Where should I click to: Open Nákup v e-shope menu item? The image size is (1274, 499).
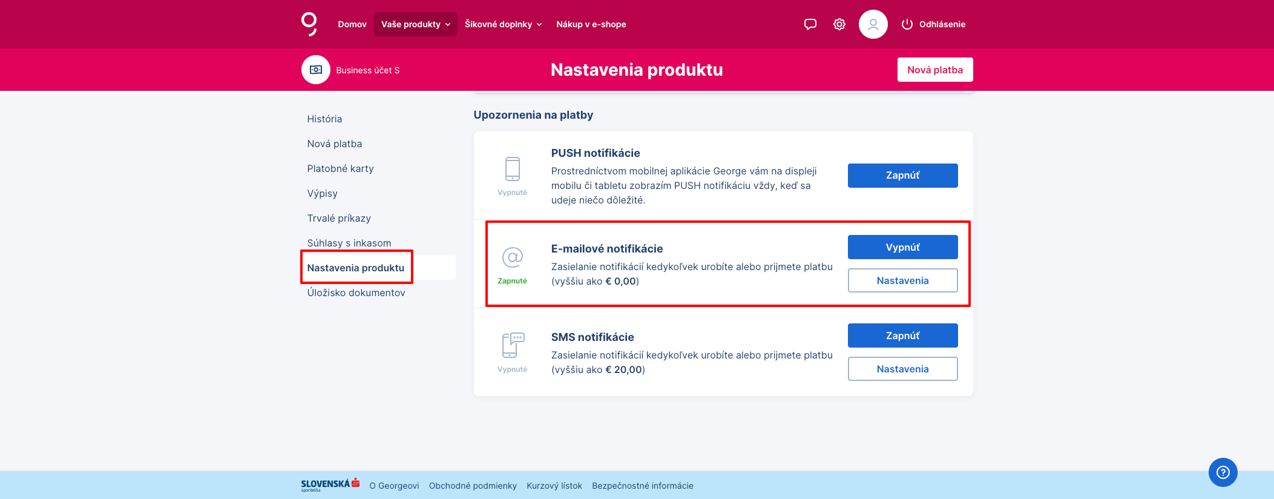[x=591, y=24]
